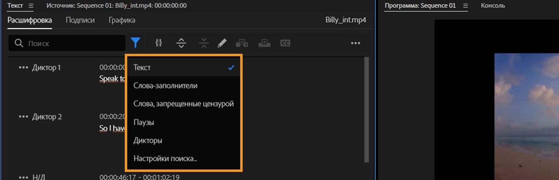Click the CC create captions icon
The width and height of the screenshot is (559, 180).
tap(285, 43)
